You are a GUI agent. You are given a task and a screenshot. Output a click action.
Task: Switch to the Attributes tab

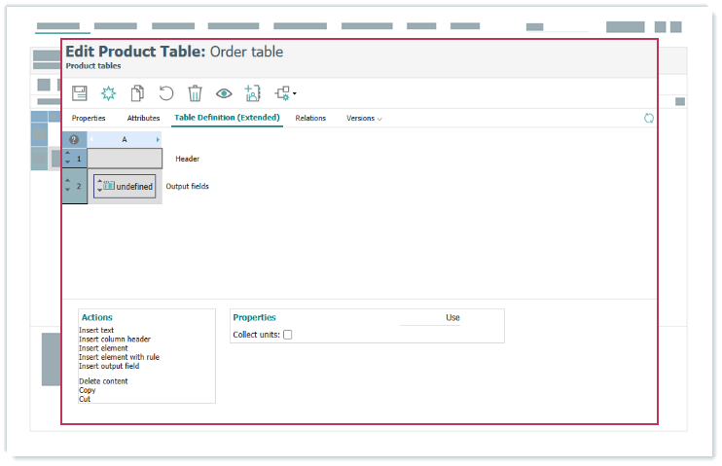coord(143,118)
